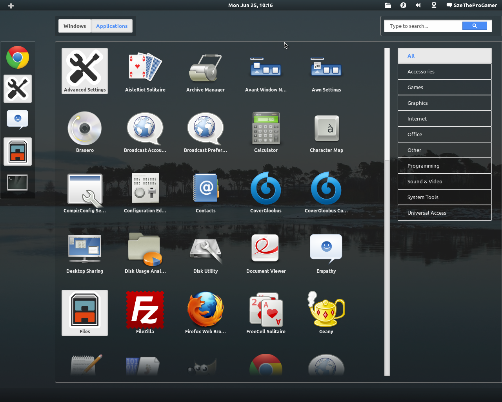Launch Disk Usage Analyzer

point(145,252)
